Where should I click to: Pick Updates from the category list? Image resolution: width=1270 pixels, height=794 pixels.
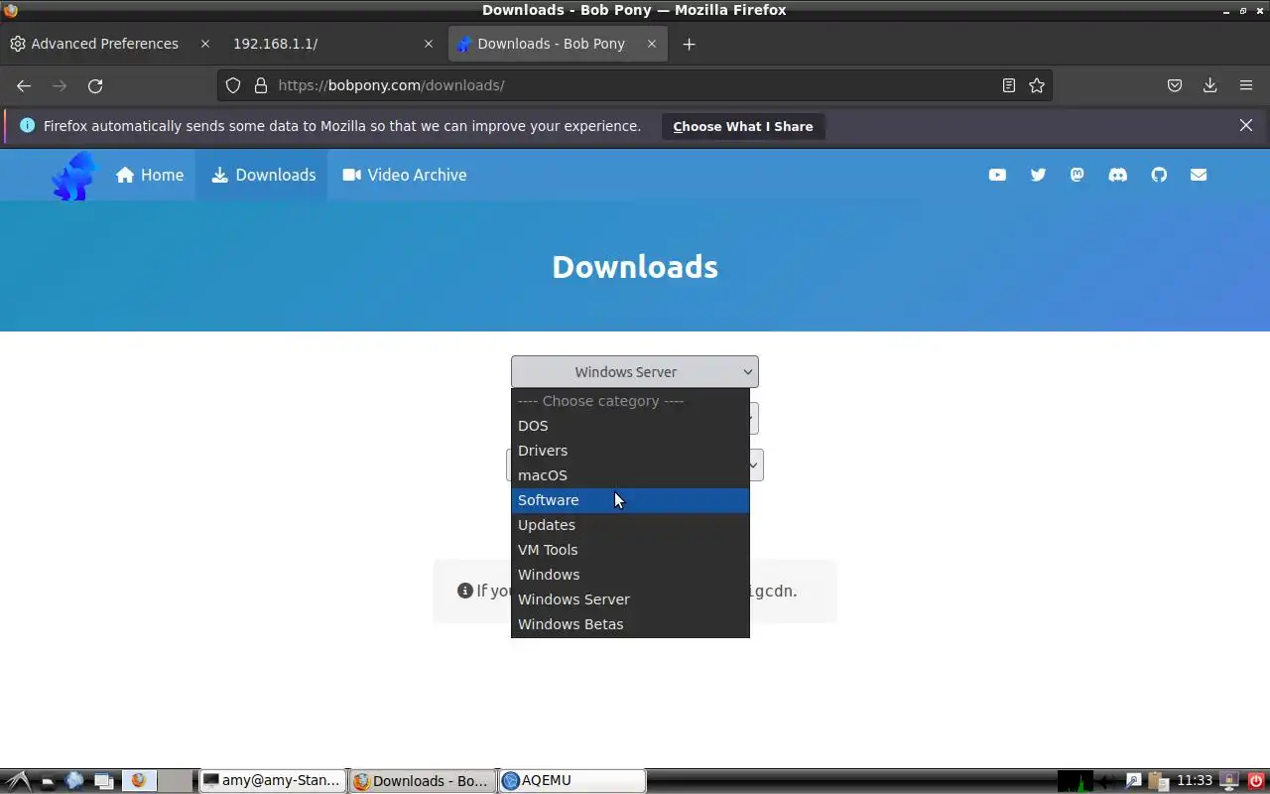[630, 525]
